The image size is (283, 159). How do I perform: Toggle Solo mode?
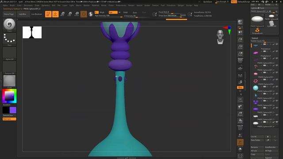coord(240,149)
